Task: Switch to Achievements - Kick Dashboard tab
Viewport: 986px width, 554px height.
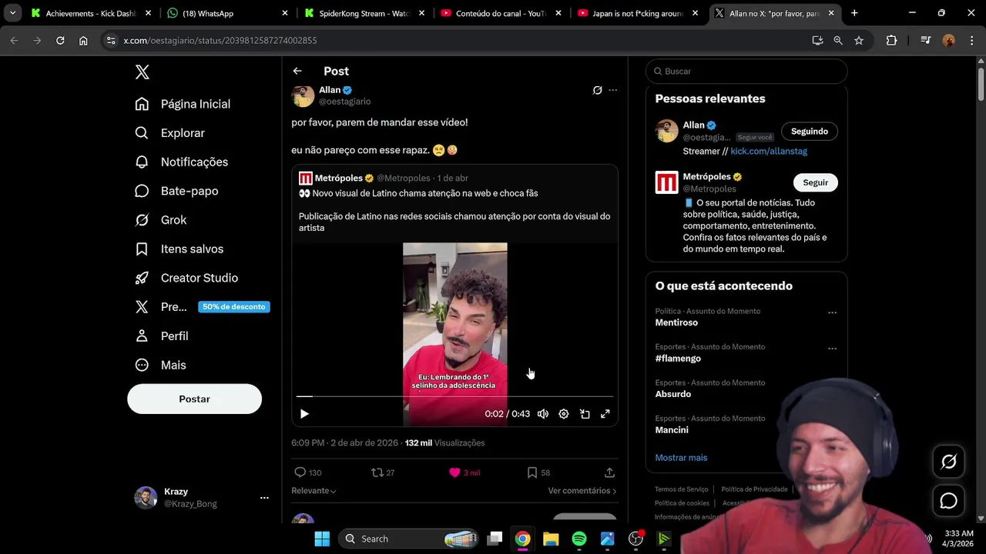Action: 92,13
